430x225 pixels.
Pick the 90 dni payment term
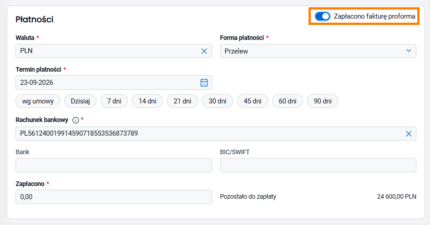pyautogui.click(x=323, y=101)
